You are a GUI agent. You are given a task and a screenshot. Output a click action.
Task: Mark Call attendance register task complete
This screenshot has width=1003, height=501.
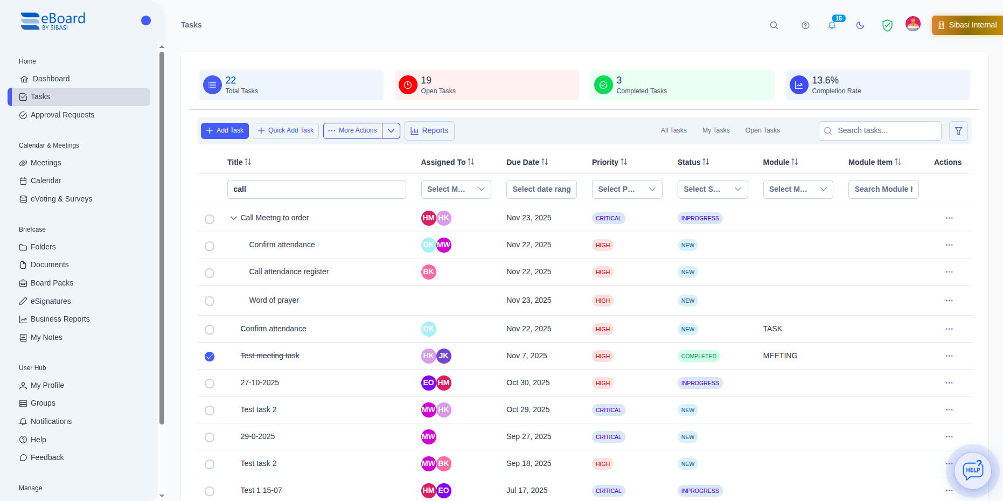pyautogui.click(x=210, y=273)
